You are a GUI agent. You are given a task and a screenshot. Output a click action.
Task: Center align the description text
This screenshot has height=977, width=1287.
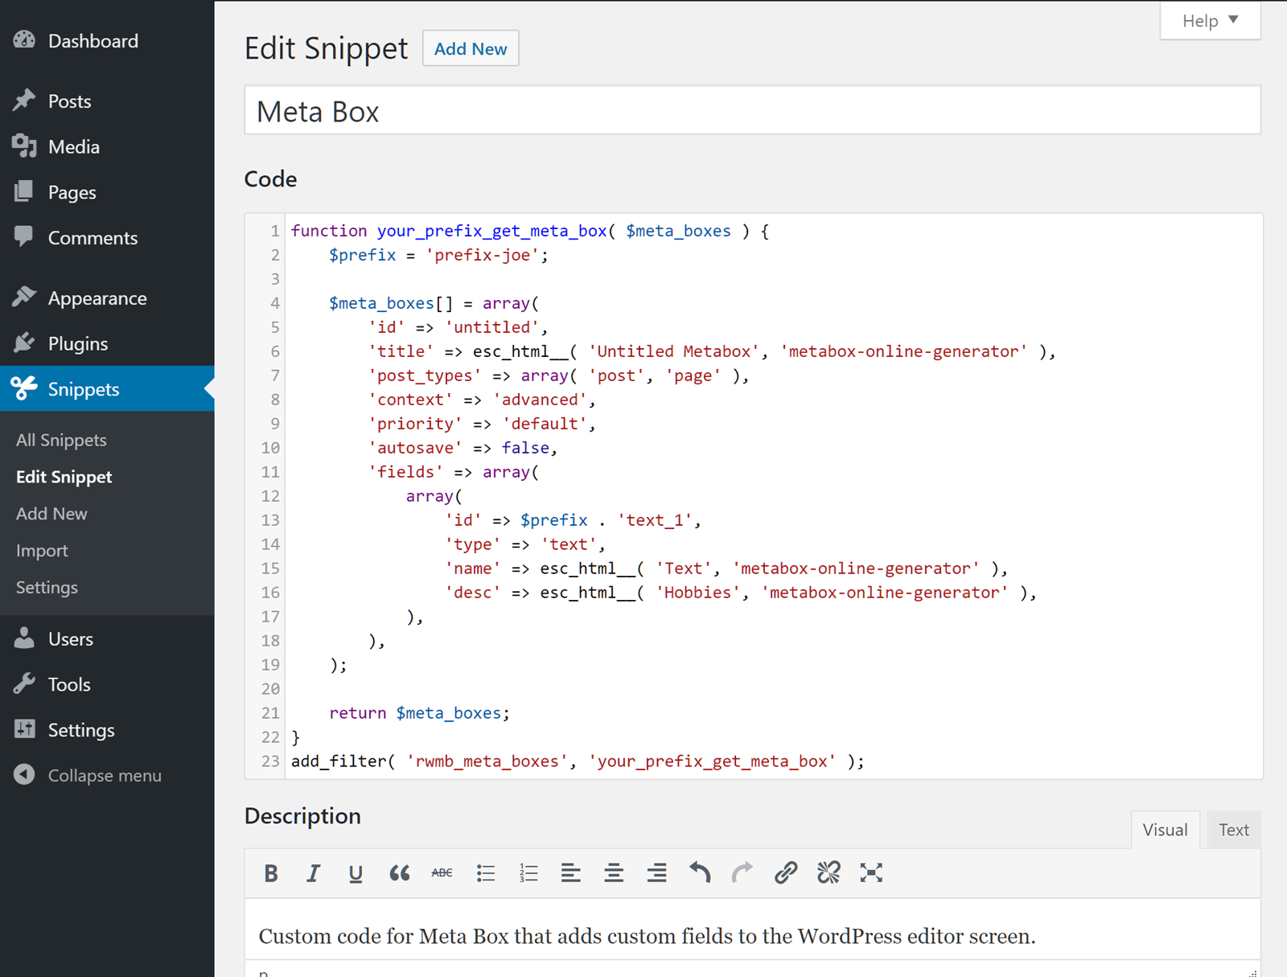click(614, 873)
